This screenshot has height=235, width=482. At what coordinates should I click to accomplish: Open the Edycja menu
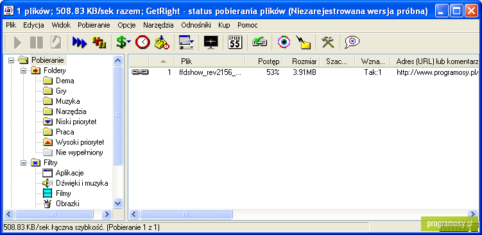coord(33,25)
